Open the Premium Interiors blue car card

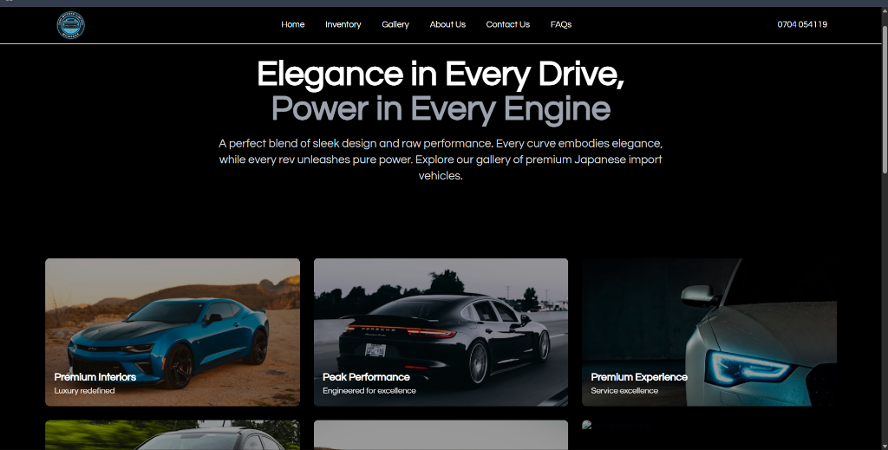tap(173, 332)
